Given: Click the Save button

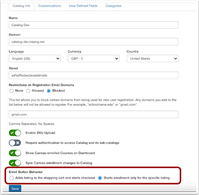Looking at the screenshot, I should pos(15,189).
